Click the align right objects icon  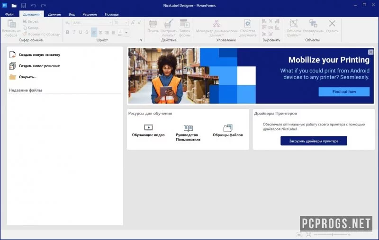[x=277, y=21]
